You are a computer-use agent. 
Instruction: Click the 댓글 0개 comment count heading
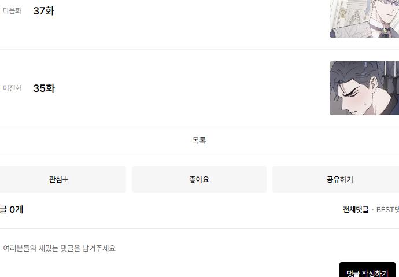click(x=12, y=209)
